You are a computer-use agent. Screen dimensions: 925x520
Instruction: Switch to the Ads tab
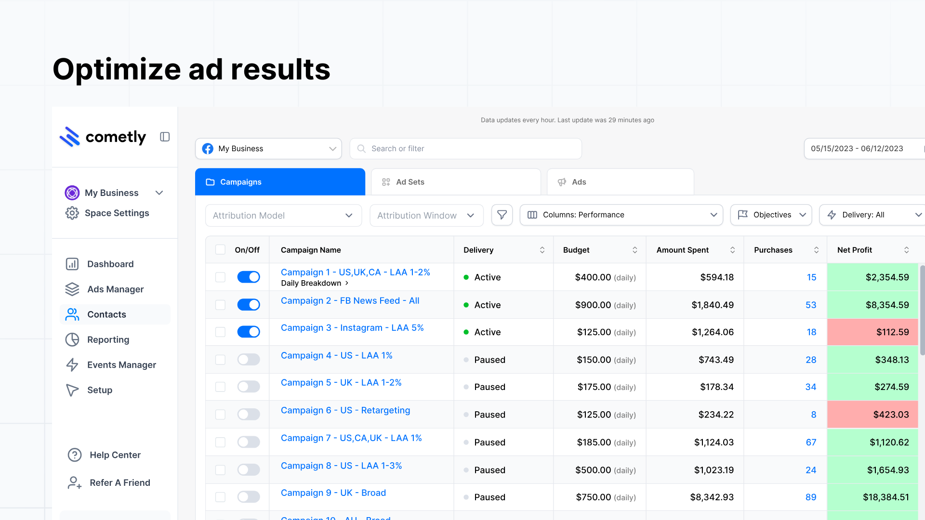[621, 182]
